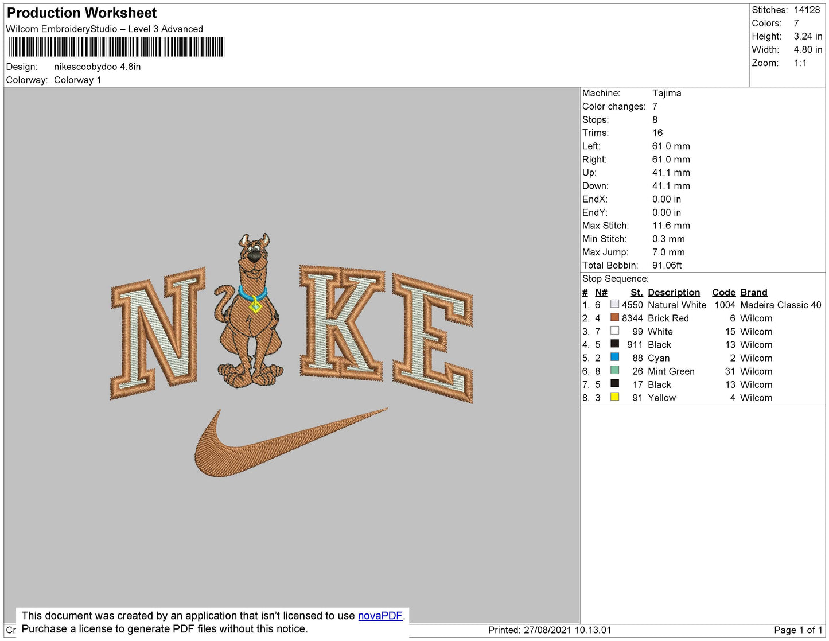The width and height of the screenshot is (829, 641).
Task: Click the Width value '4.80 in'
Action: click(808, 49)
